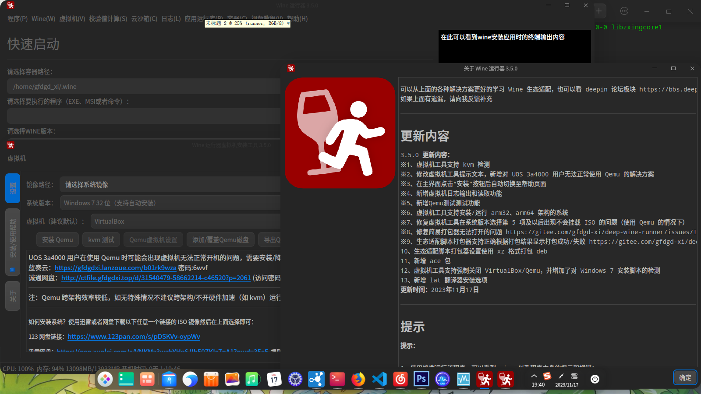Screen dimensions: 701x394
Task: Launch Visual Studio Code from the dock
Action: [x=379, y=379]
